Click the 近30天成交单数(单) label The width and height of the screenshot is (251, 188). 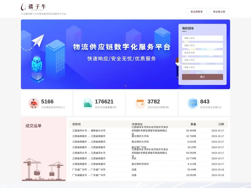pos(158,107)
